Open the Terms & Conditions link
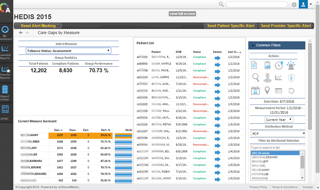 [x=284, y=187]
